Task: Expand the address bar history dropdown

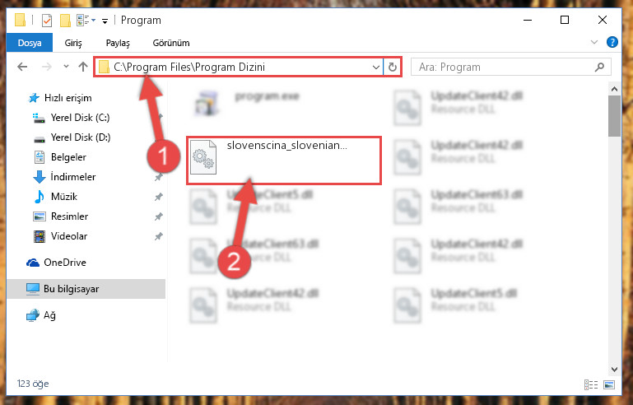Action: [376, 67]
